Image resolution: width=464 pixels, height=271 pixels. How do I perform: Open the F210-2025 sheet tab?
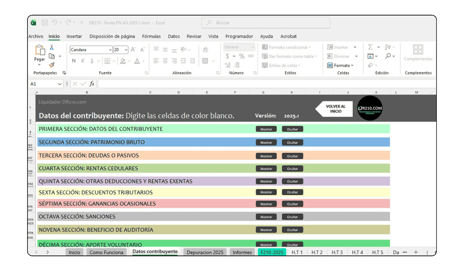click(272, 252)
